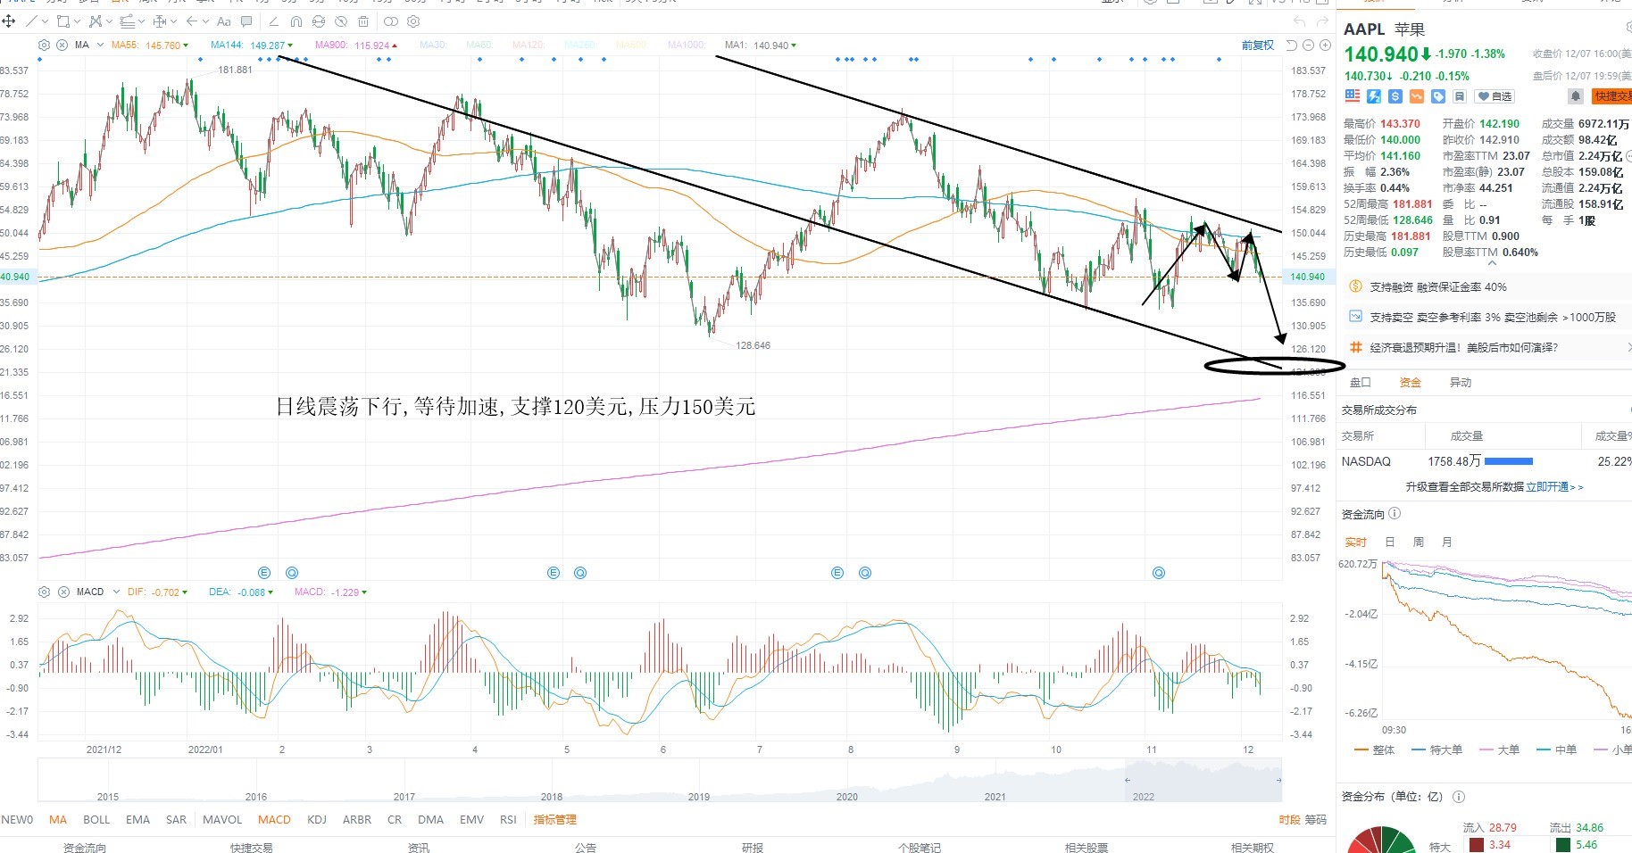
Task: Expand the MA indicator dropdown arrow
Action: [100, 45]
